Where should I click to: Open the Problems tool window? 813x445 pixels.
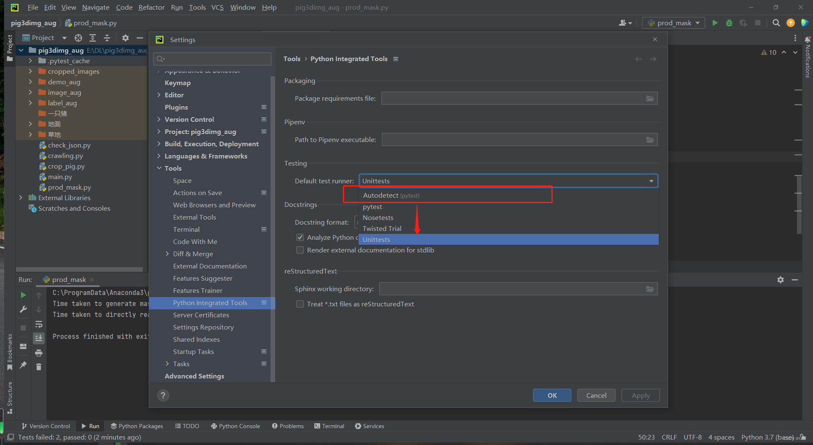288,426
